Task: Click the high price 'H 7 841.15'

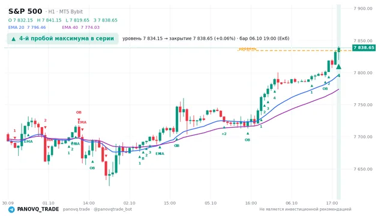Action: (x=49, y=20)
